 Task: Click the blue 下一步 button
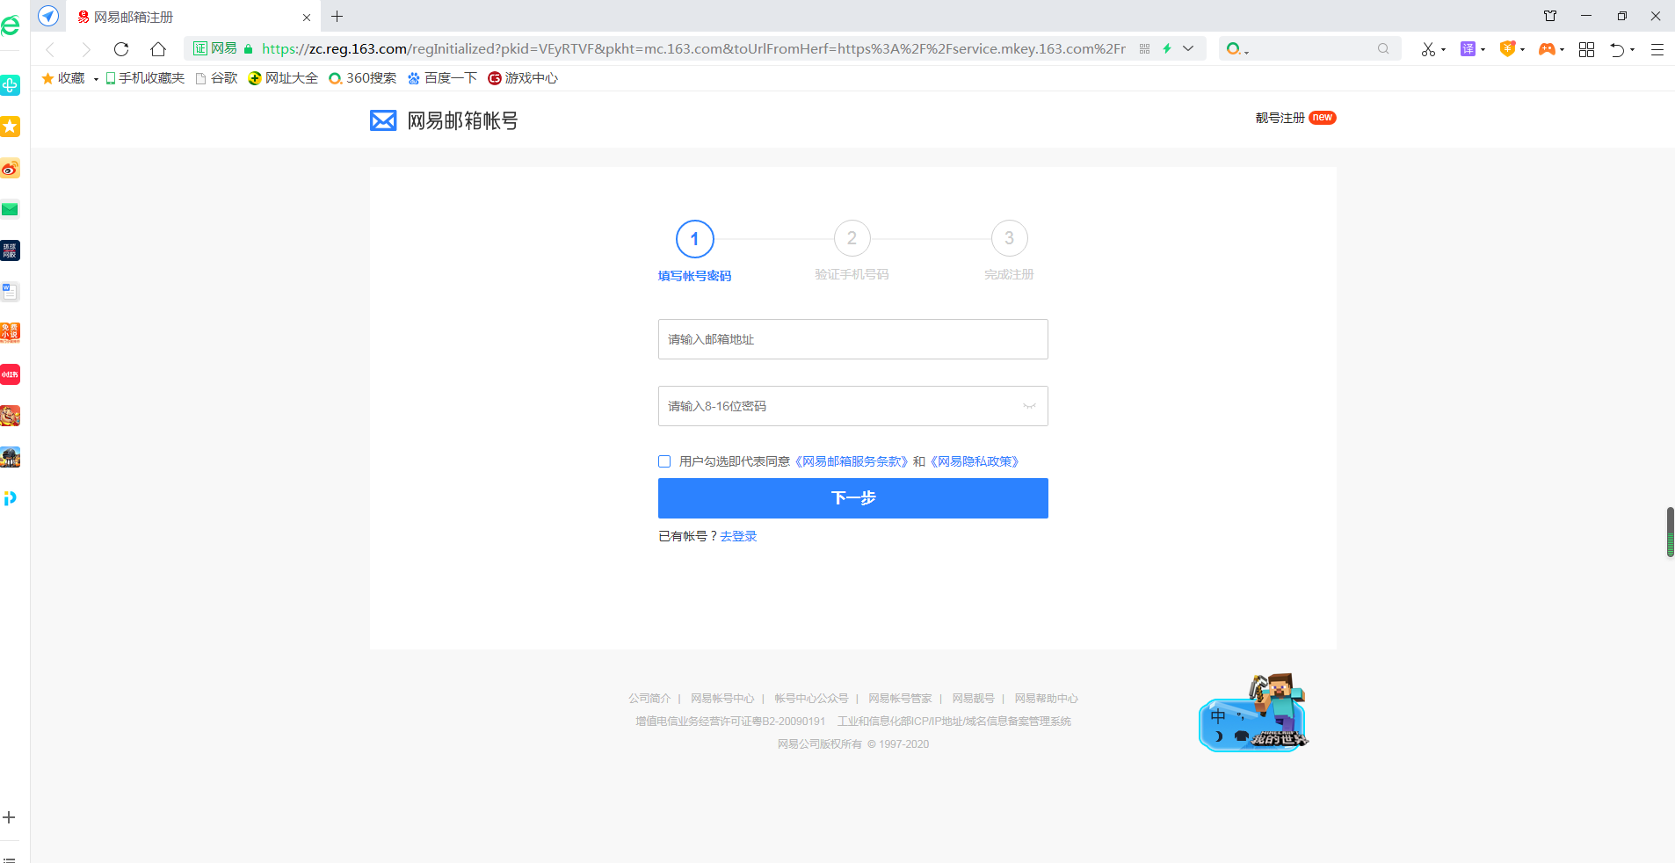coord(852,498)
